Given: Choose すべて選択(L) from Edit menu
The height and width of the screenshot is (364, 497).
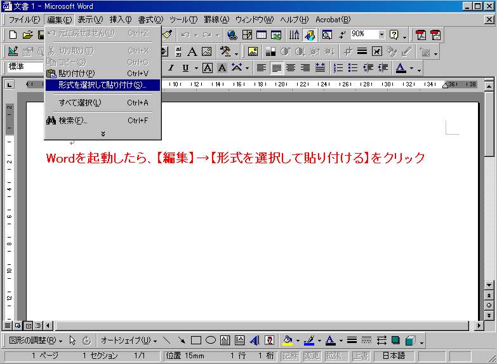Looking at the screenshot, I should 103,103.
